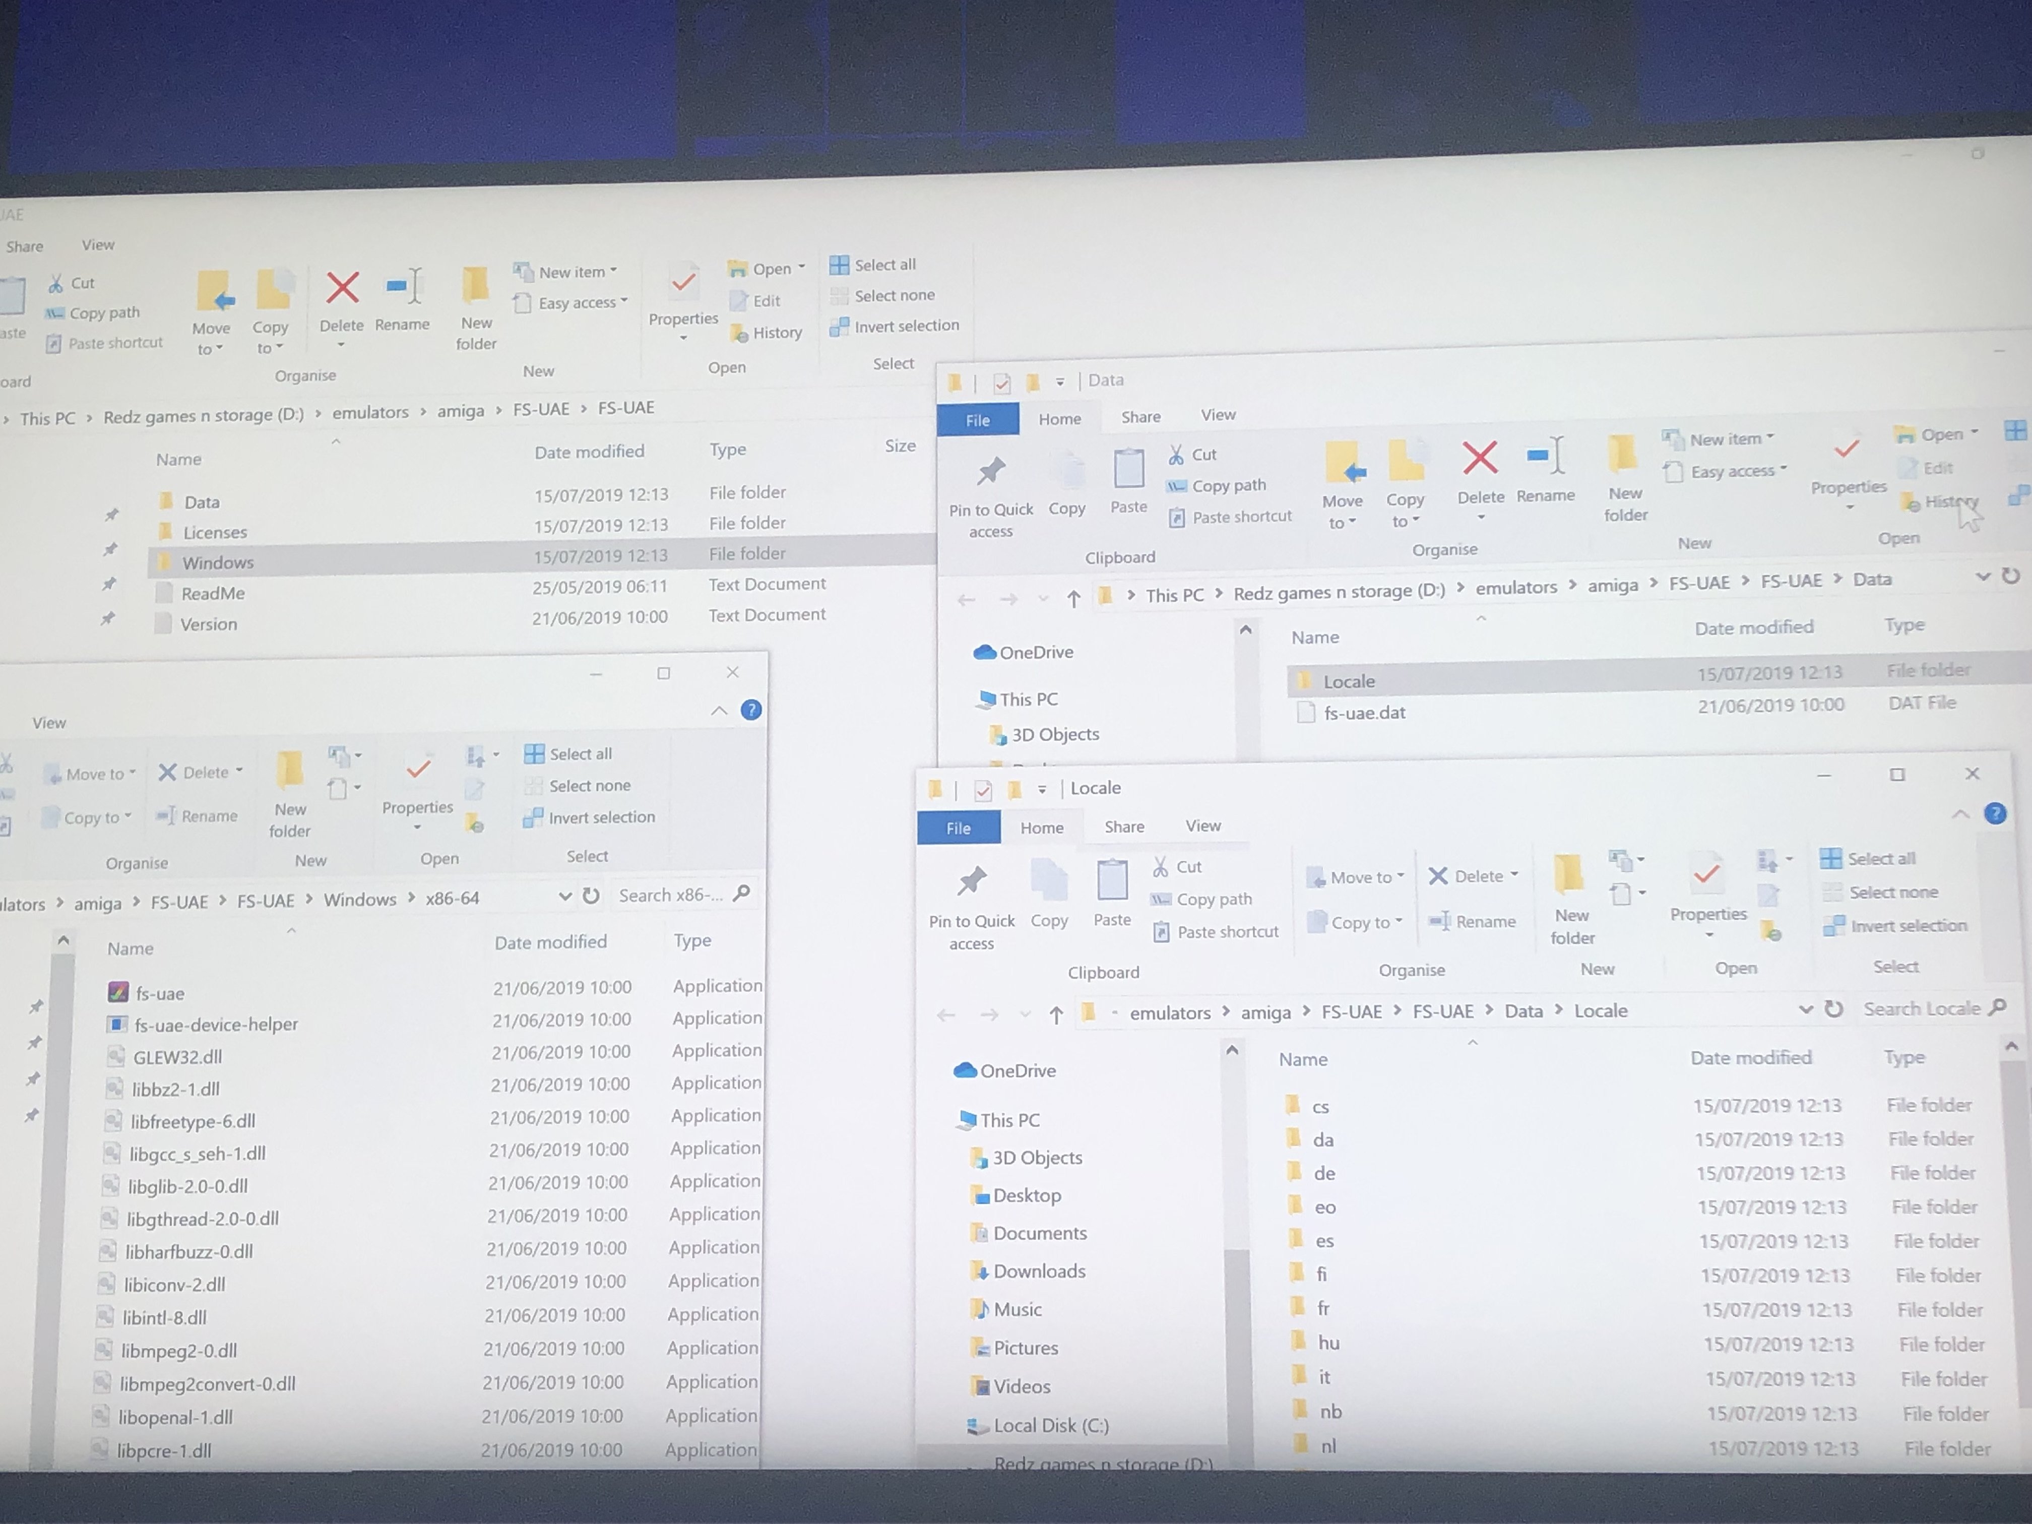Click OneDrive in Data window navigation pane
This screenshot has width=2032, height=1524.
coord(1024,652)
